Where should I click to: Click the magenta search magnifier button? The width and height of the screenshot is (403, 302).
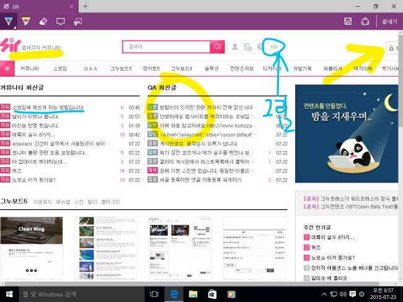pyautogui.click(x=217, y=46)
